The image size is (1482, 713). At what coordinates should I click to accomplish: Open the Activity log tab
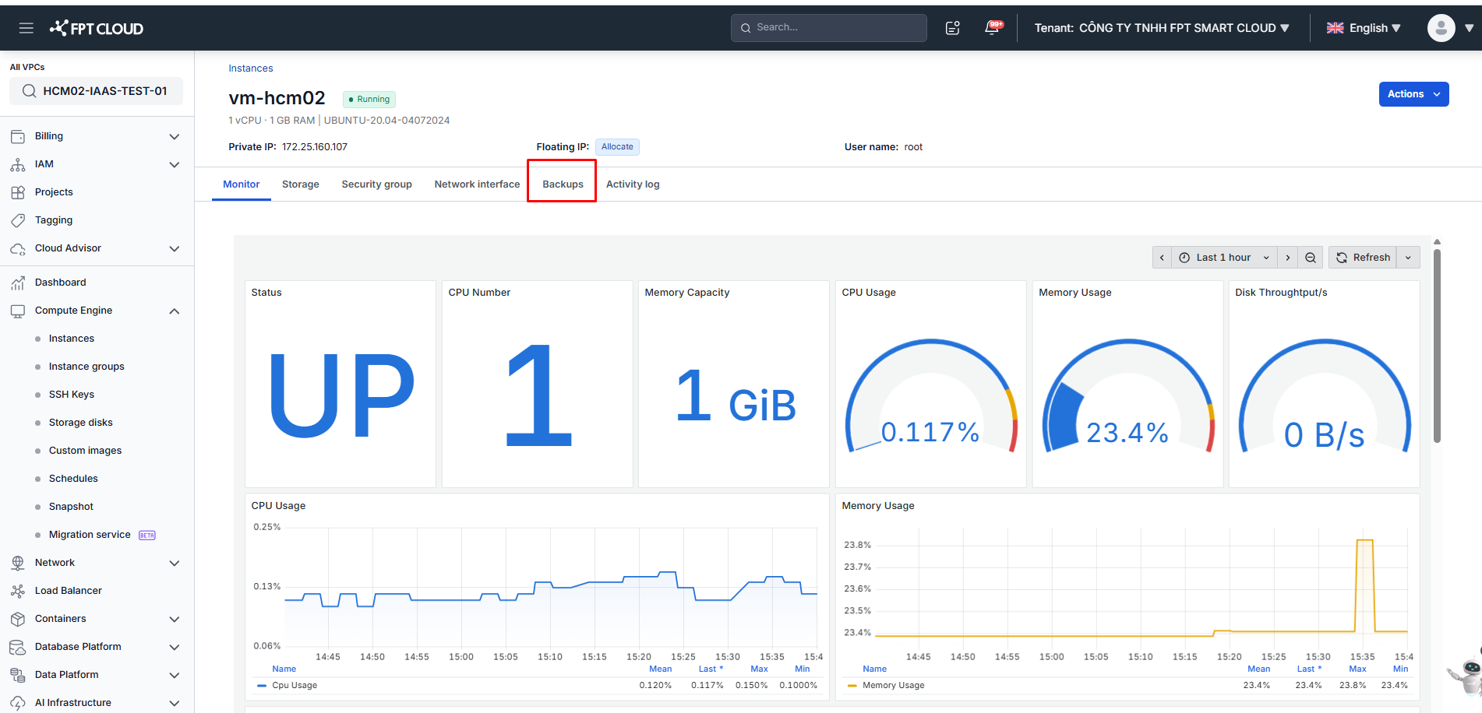[x=633, y=184]
